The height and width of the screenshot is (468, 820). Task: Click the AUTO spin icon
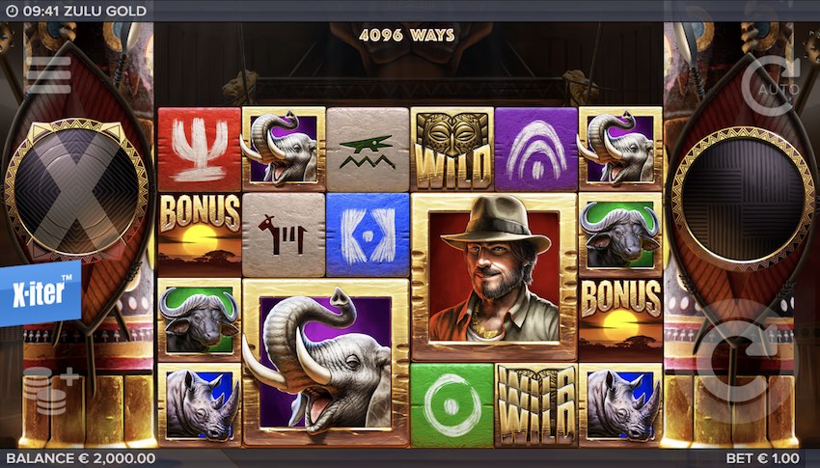click(772, 85)
